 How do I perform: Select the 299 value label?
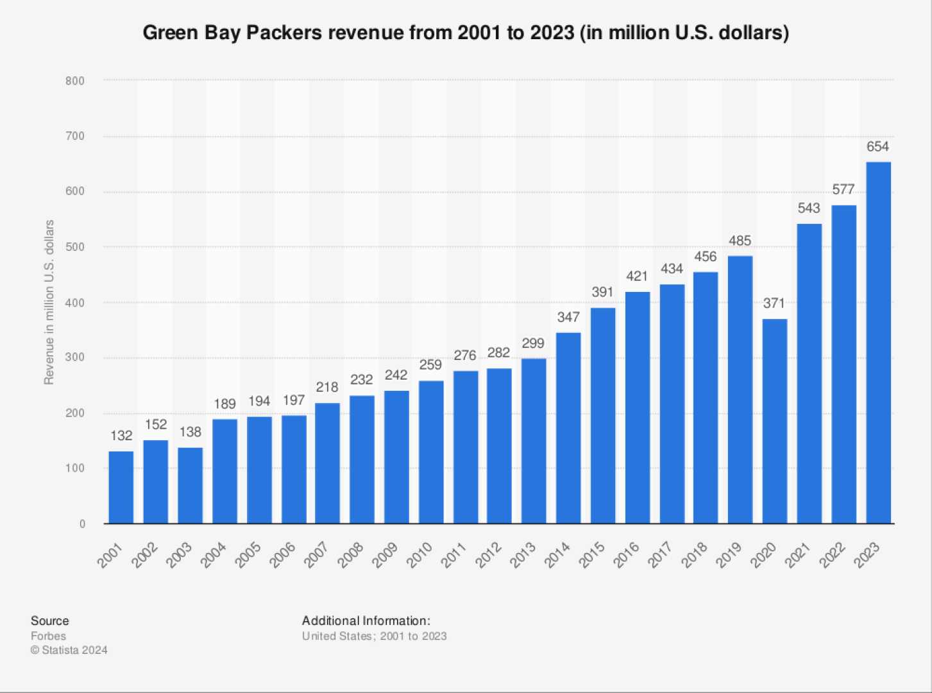tap(533, 343)
